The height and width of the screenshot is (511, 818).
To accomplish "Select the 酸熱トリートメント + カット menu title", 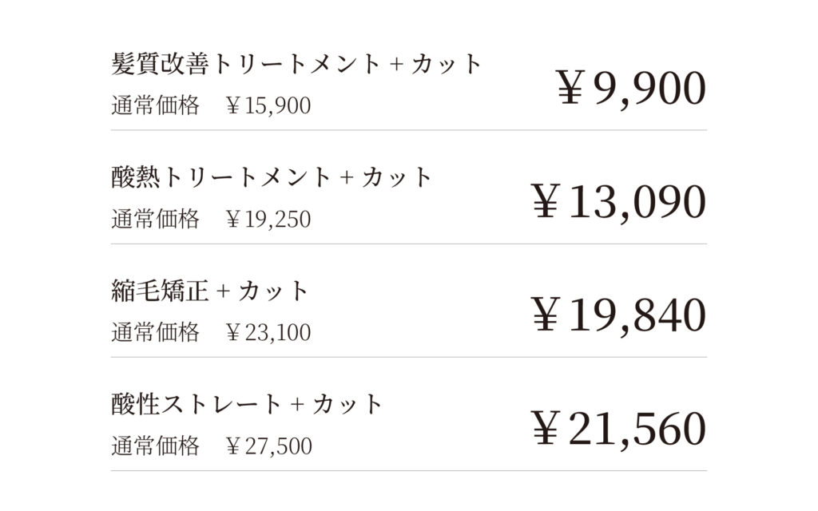I will pyautogui.click(x=272, y=177).
